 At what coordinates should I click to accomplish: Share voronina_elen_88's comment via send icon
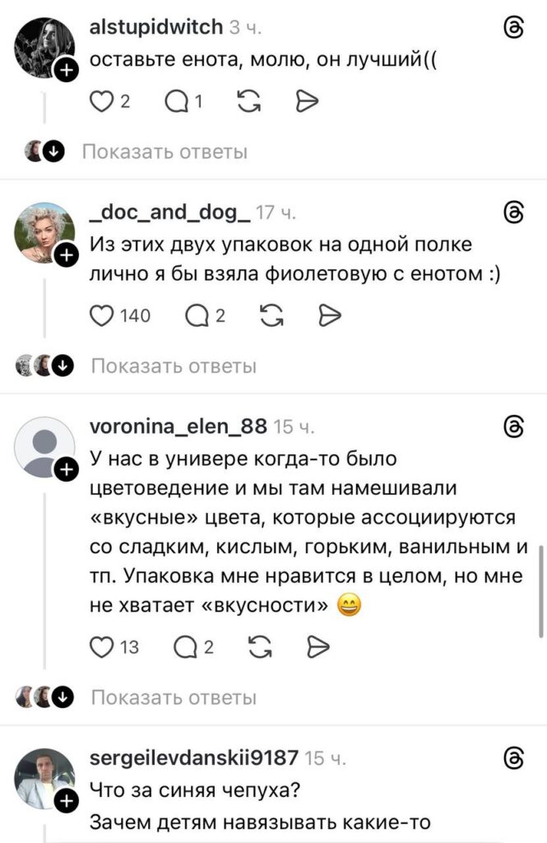[x=318, y=647]
